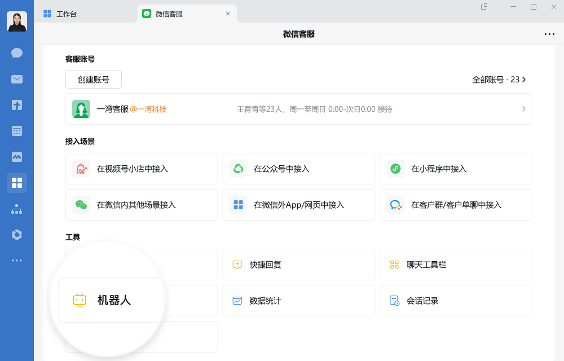
Task: Open the user profile avatar
Action: [17, 21]
